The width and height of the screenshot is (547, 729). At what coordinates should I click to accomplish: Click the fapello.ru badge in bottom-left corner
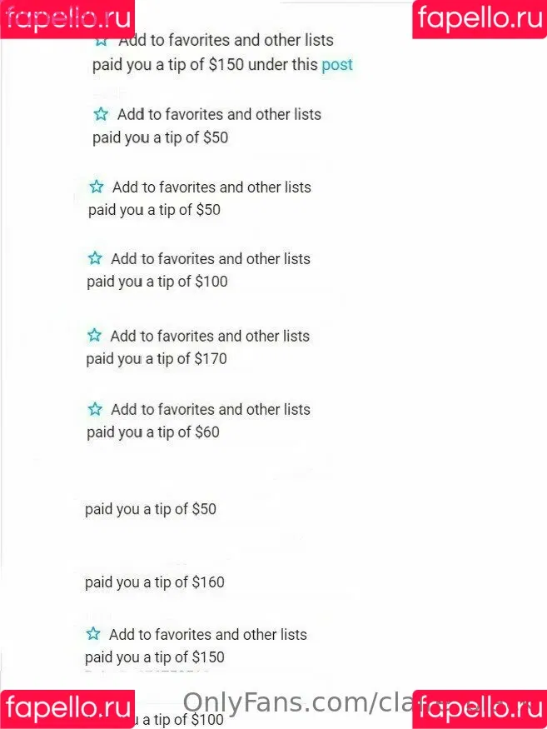point(67,709)
